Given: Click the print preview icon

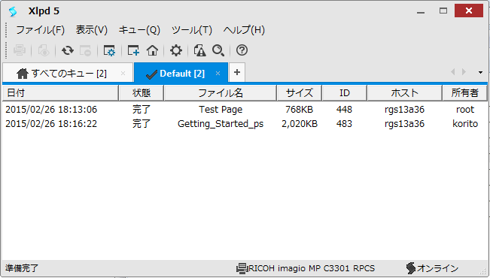Looking at the screenshot, I should coord(44,50).
